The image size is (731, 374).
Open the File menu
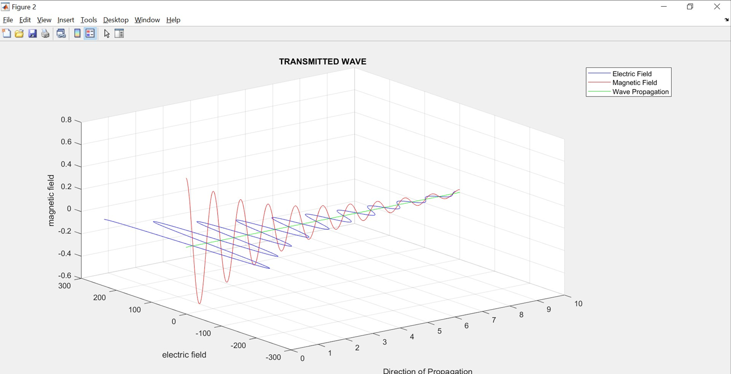tap(8, 20)
